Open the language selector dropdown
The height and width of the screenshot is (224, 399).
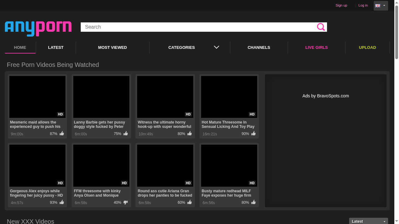point(384,6)
